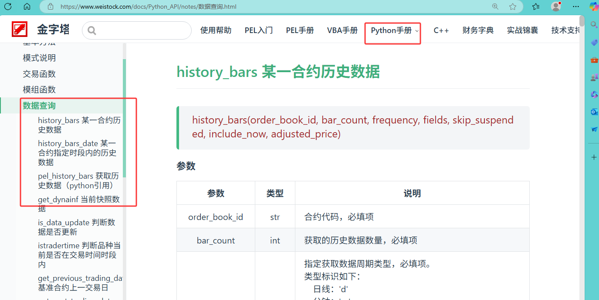Image resolution: width=599 pixels, height=300 pixels.
Task: Focus the site search input field
Action: (x=137, y=30)
